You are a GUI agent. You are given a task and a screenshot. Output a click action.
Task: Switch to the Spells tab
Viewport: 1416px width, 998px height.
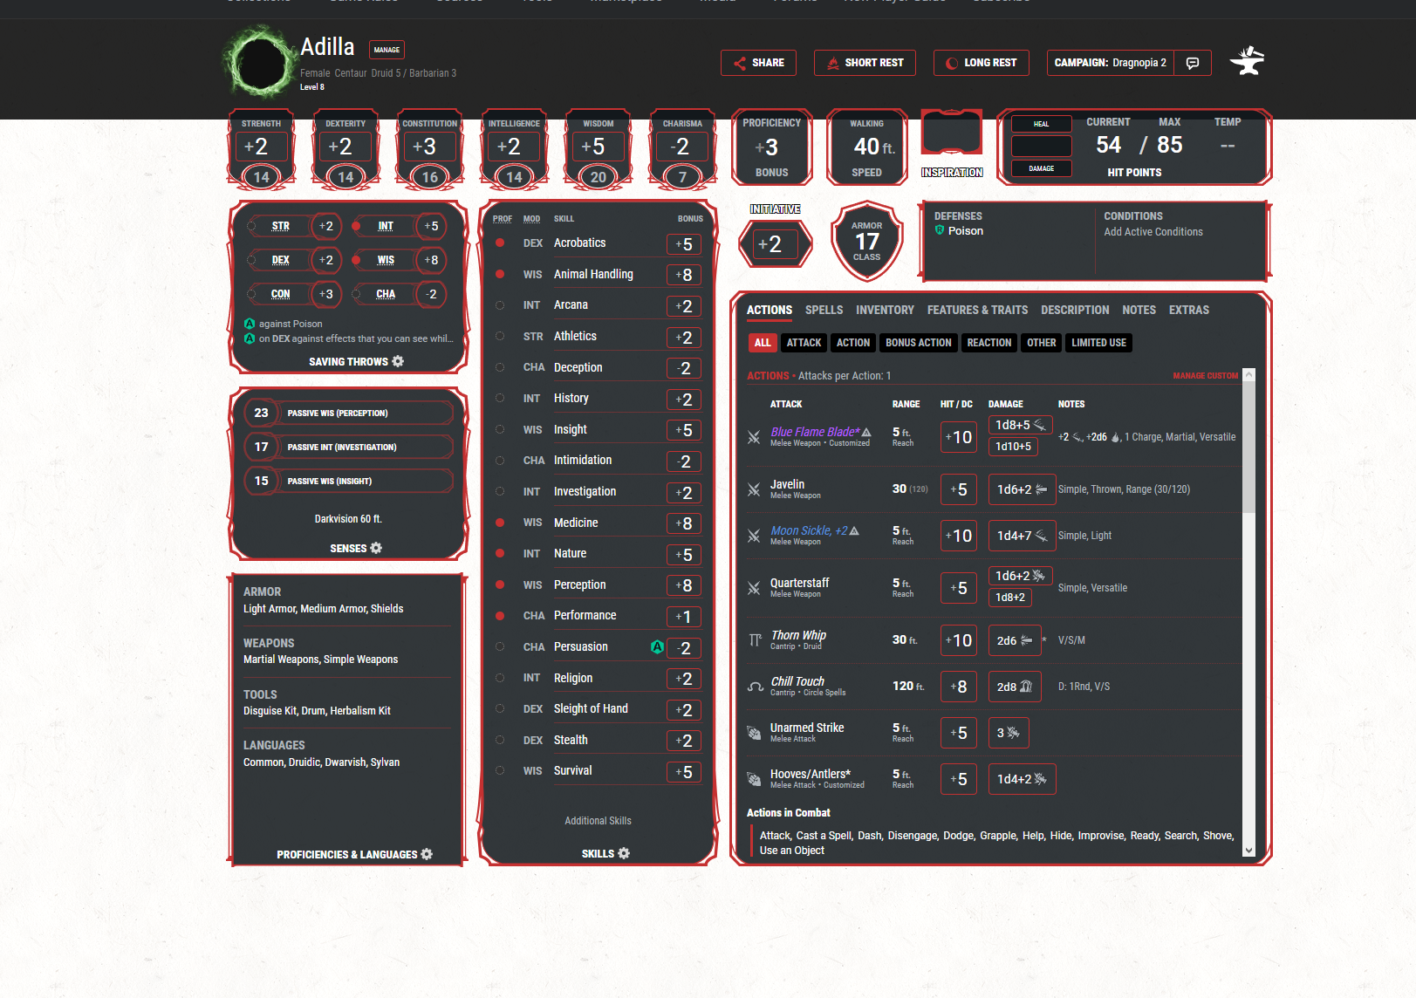[x=824, y=310]
